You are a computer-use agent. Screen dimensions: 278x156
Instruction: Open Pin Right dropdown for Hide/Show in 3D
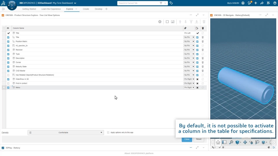(189, 79)
